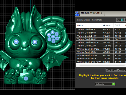Click the green Calculate arrow icon
126x95 pixels.
113,84
